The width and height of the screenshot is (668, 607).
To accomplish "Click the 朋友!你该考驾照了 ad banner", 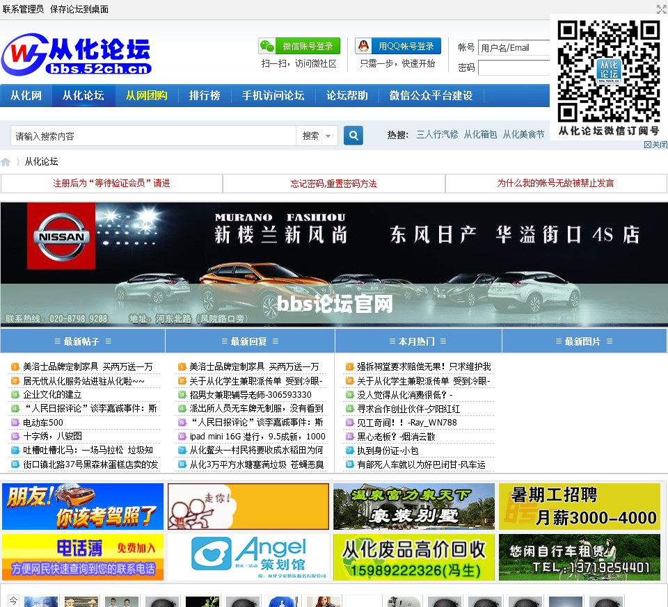I will click(x=83, y=506).
